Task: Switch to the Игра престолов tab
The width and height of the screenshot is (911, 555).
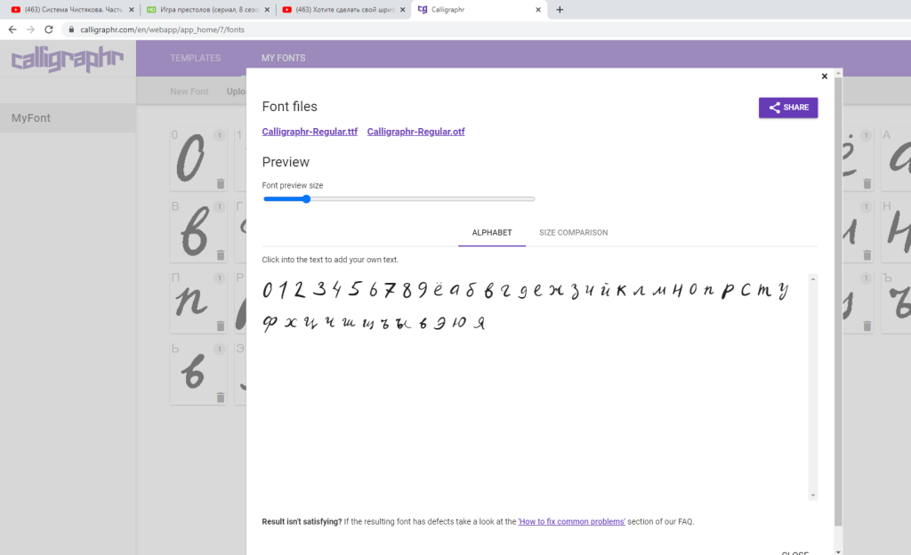Action: [208, 9]
